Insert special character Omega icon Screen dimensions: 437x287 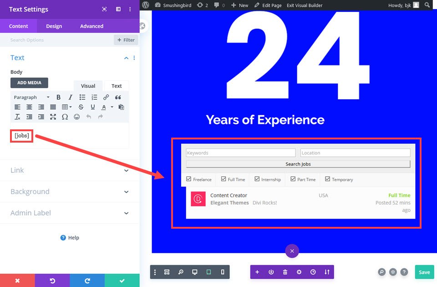[65, 117]
